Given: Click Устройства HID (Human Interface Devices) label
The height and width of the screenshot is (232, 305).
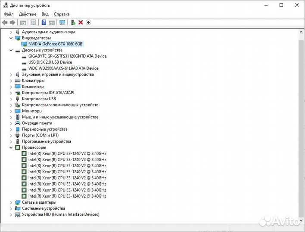Looking at the screenshot, I should [60, 214].
